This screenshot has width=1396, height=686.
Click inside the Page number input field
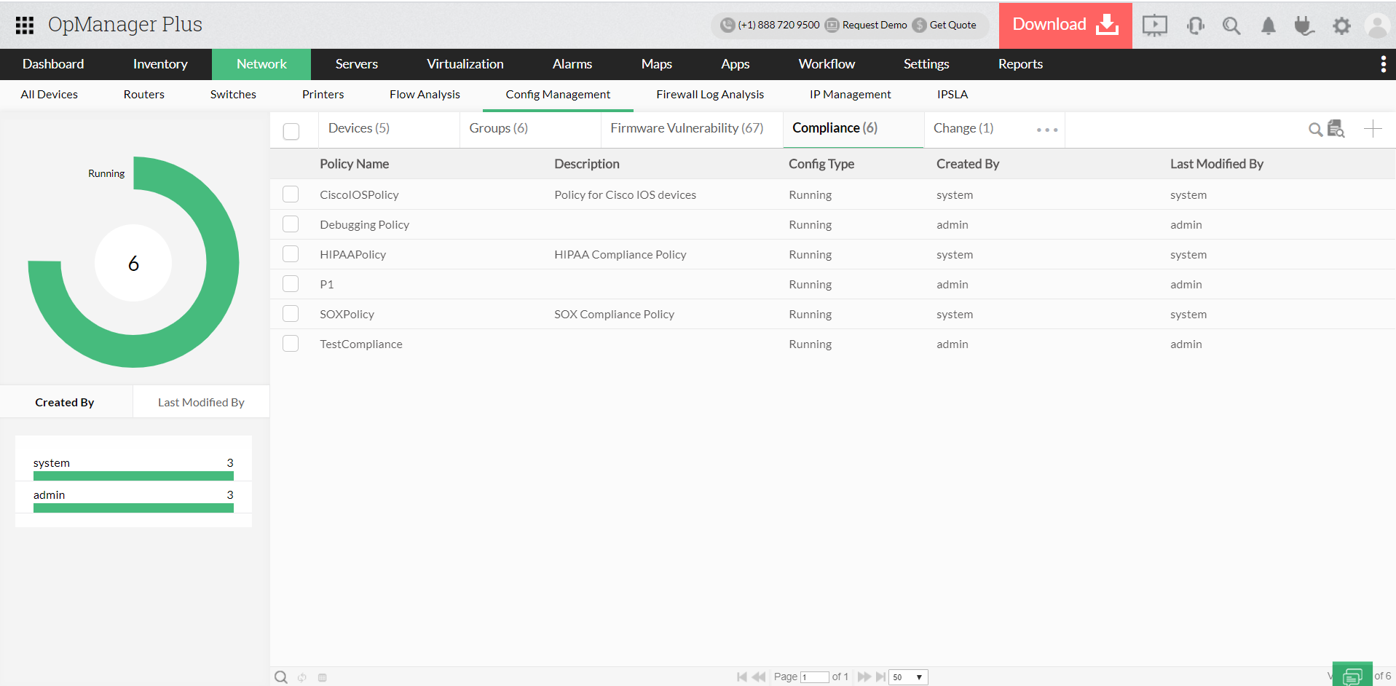click(x=816, y=677)
